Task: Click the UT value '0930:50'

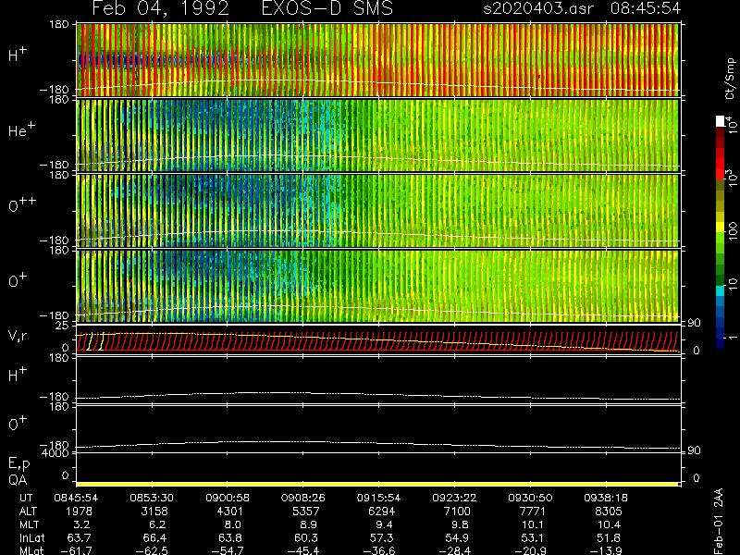Action: coord(530,498)
